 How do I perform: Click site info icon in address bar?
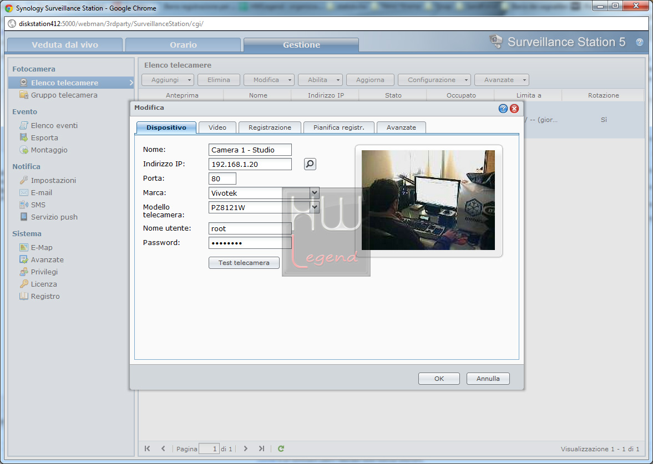(12, 24)
